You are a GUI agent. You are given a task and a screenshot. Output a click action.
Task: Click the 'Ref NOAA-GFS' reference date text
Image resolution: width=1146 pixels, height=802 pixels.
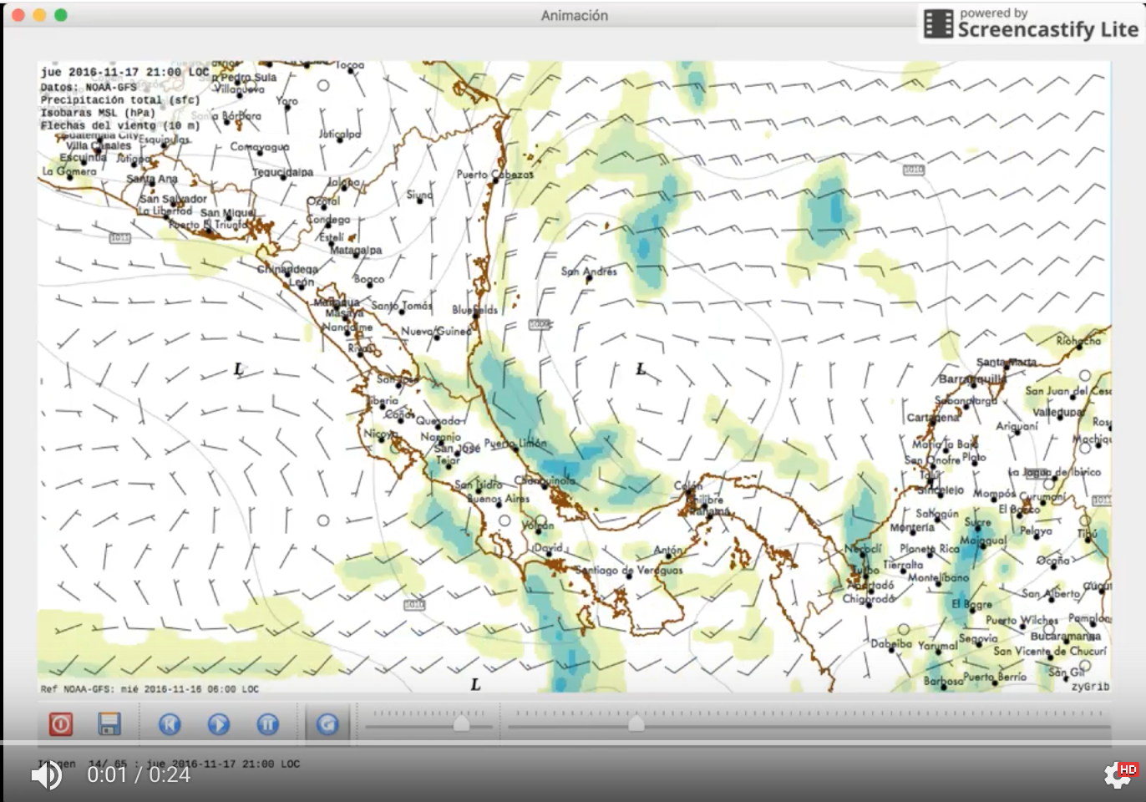coord(150,689)
